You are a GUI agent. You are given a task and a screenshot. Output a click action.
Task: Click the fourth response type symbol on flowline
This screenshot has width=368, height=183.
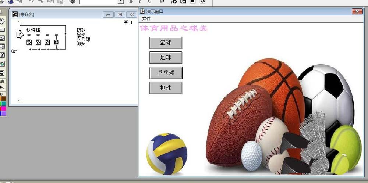[x=56, y=35]
